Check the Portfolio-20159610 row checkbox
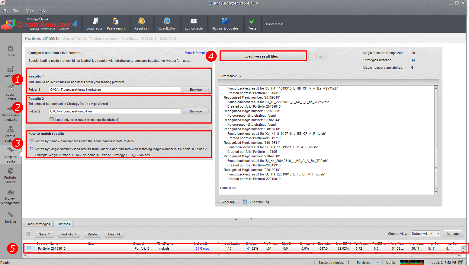Image resolution: width=469 pixels, height=265 pixels. click(29, 248)
